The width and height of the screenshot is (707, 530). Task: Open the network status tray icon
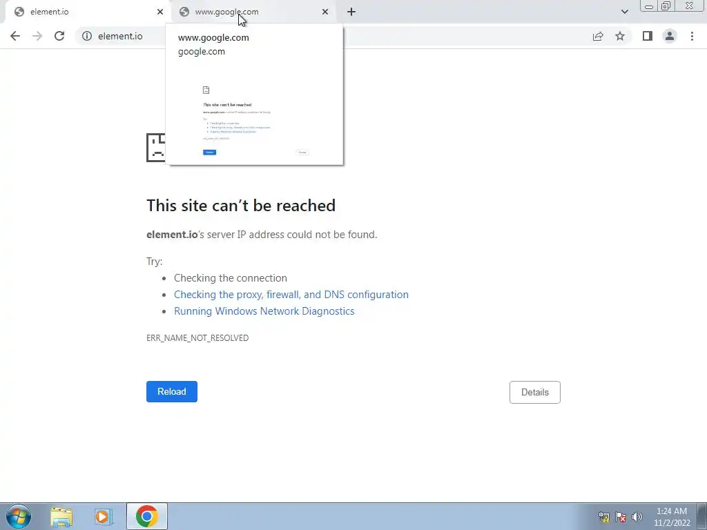pos(604,517)
